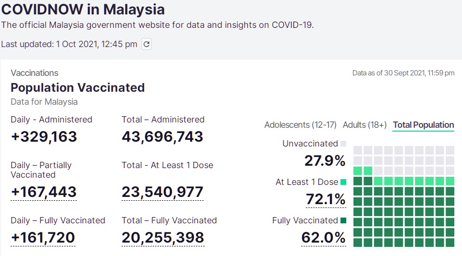
Task: Open the Total Population tab
Action: pos(423,125)
